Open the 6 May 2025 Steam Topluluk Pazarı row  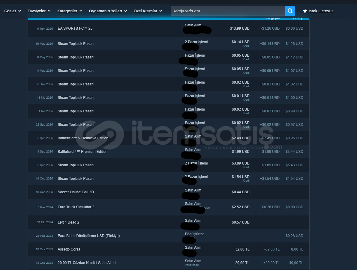[x=169, y=57]
